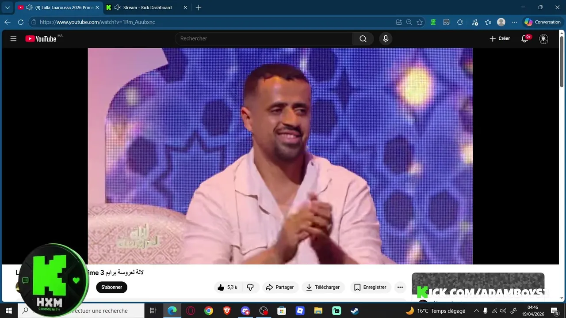This screenshot has height=318, width=566.
Task: Open Edge settings and more menu
Action: 514,22
